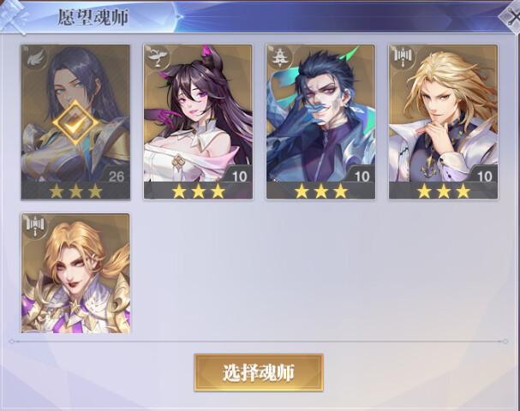The height and width of the screenshot is (411, 520).
Task: Click the 愿望魂师 title header
Action: coord(93,17)
